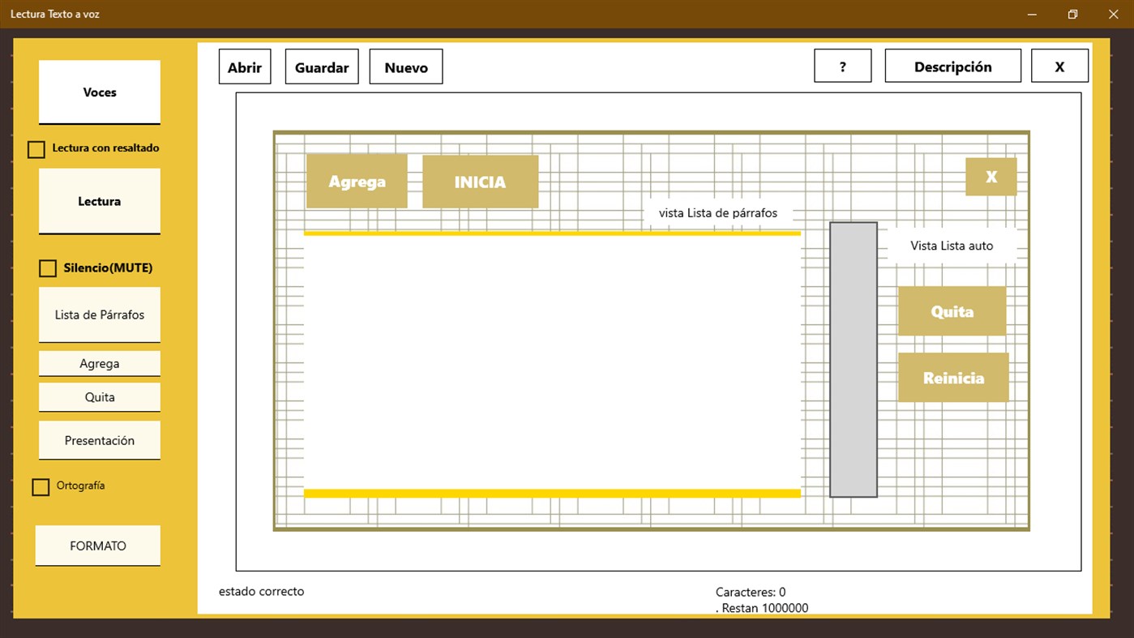
Task: Open help with the ? button
Action: click(843, 66)
